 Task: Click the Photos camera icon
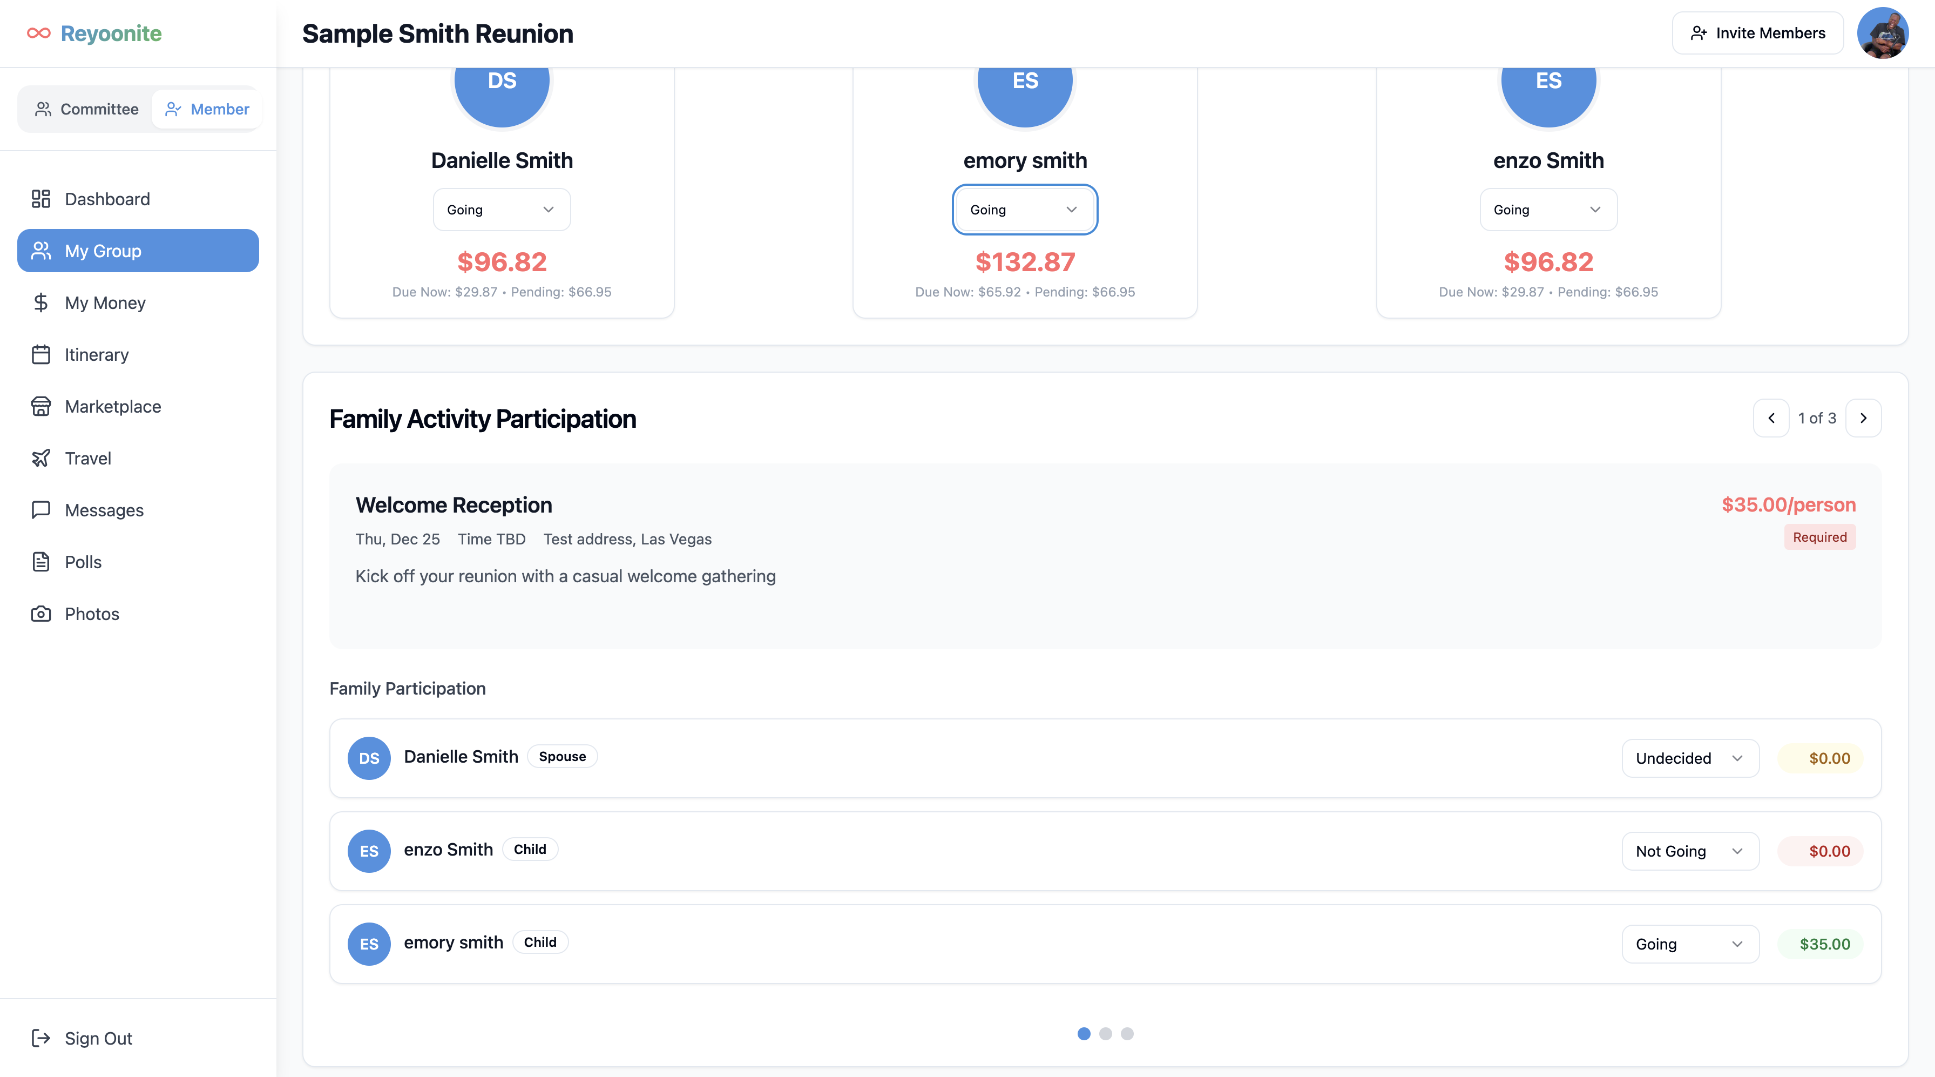(40, 614)
